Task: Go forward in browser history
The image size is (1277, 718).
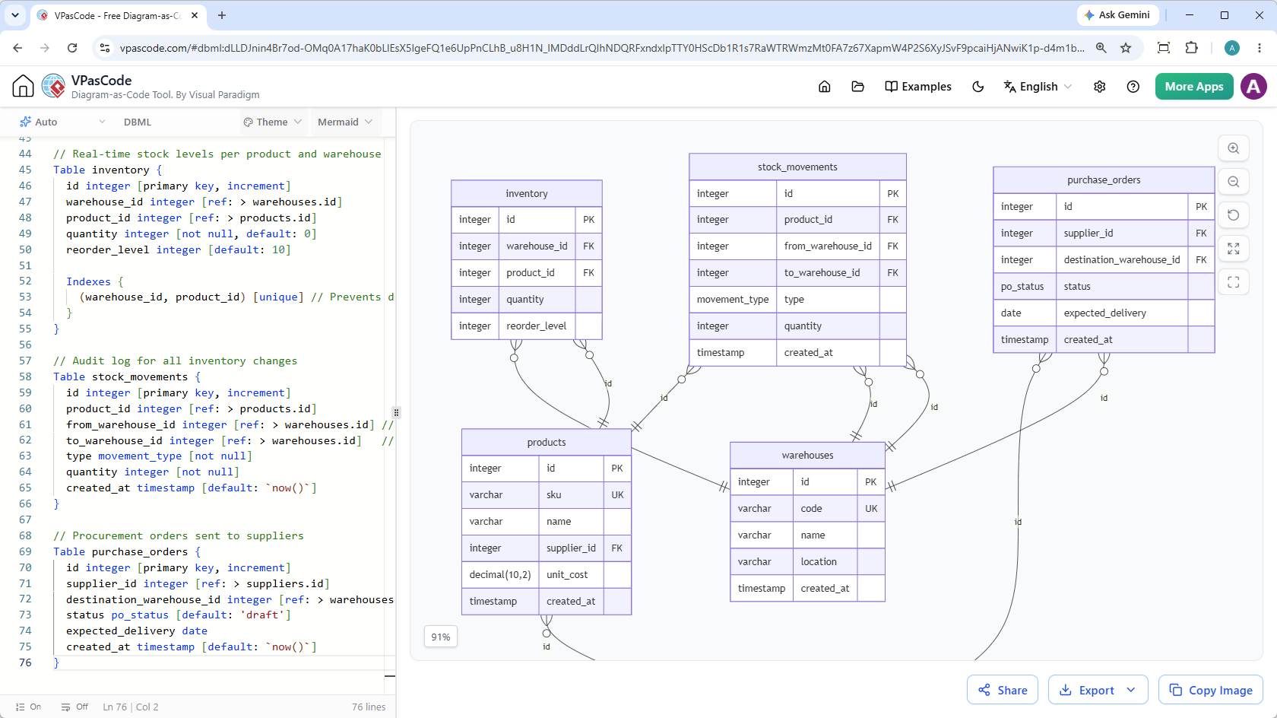Action: [45, 48]
